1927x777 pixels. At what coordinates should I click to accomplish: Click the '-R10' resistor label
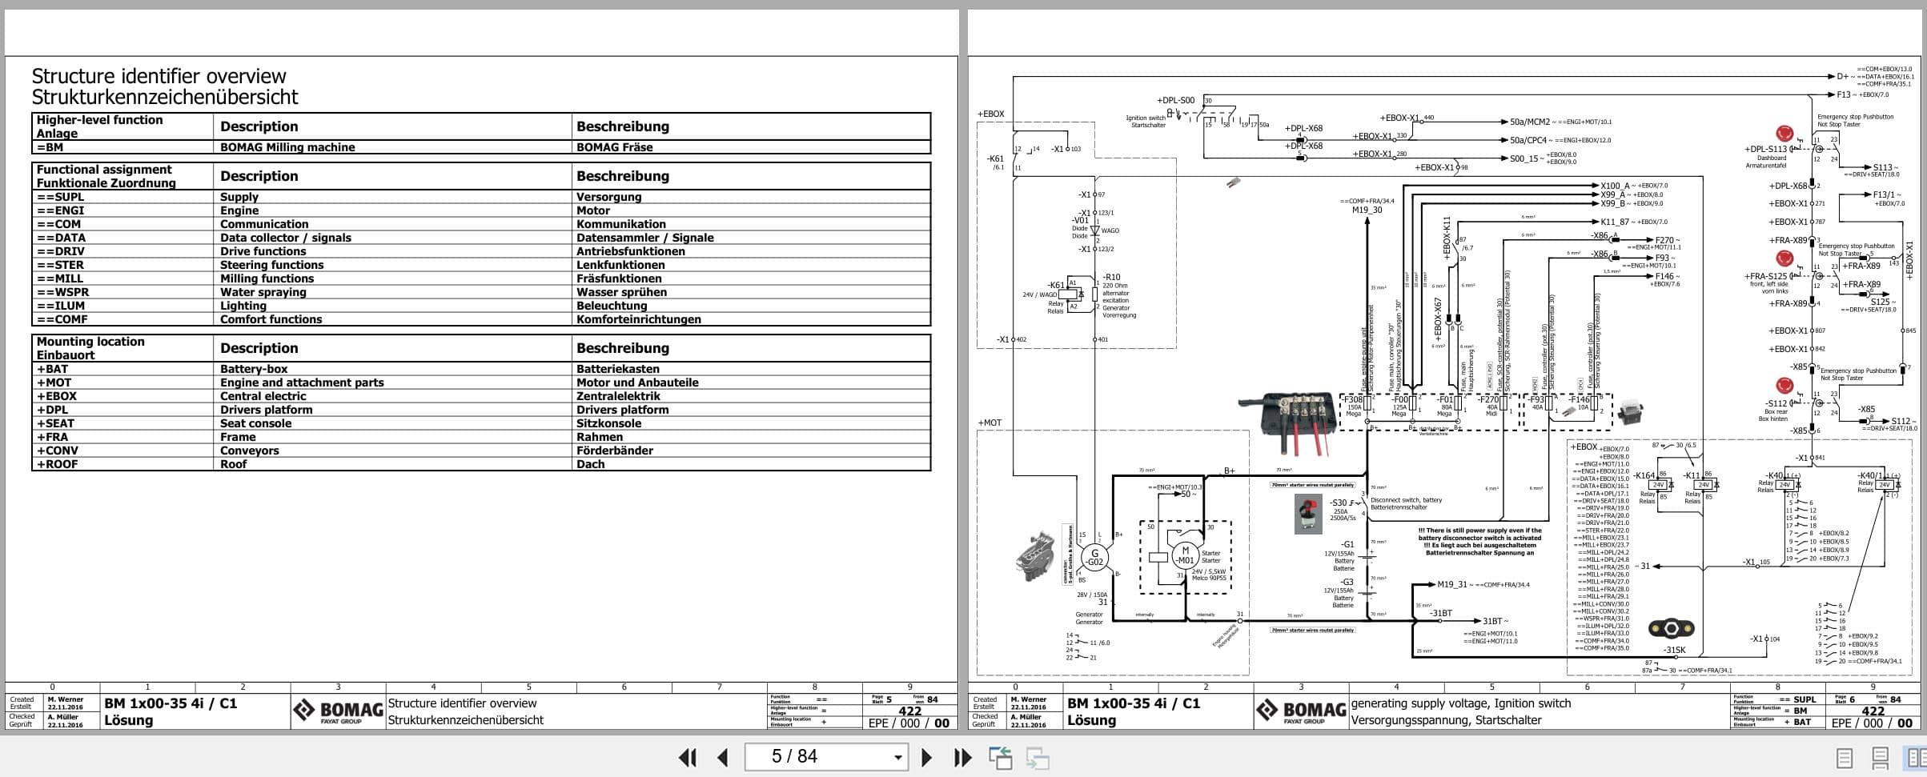tap(1111, 278)
